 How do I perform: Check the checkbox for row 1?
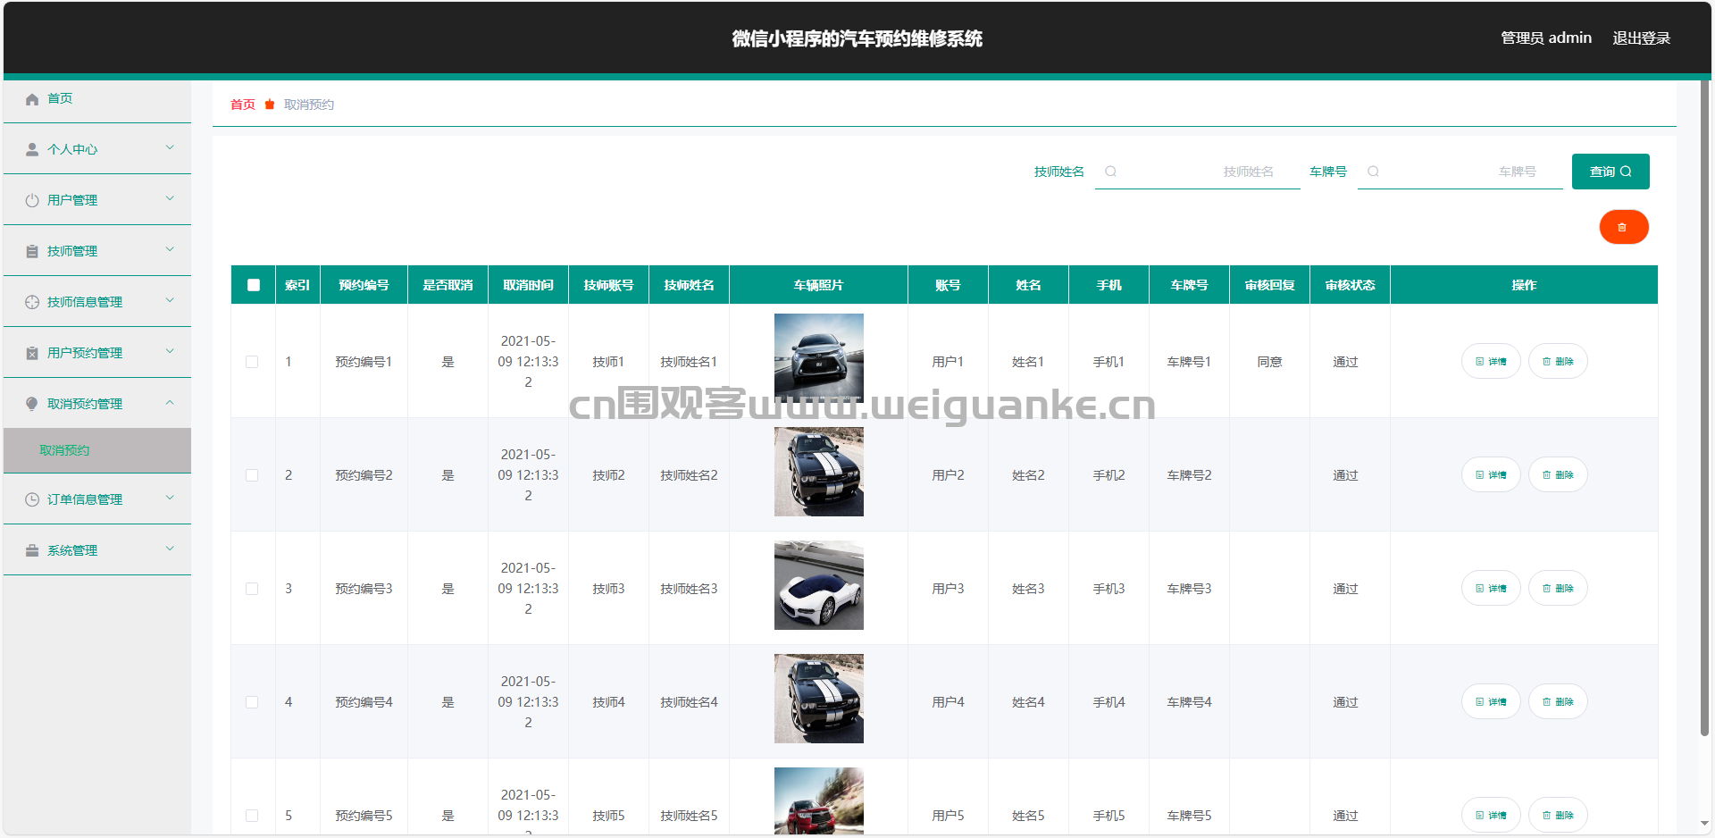[252, 362]
